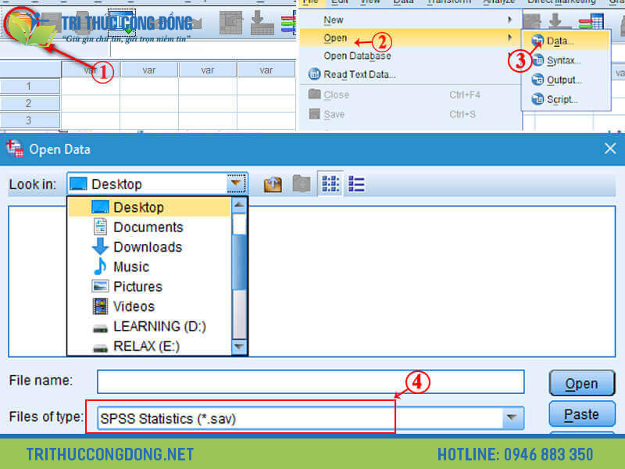This screenshot has height=469, width=625.
Task: Select RELAX (E:) drive in list
Action: click(149, 346)
